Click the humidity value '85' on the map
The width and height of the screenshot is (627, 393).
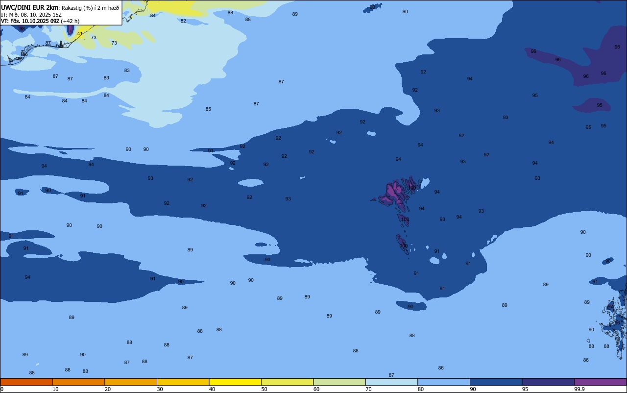(x=208, y=109)
